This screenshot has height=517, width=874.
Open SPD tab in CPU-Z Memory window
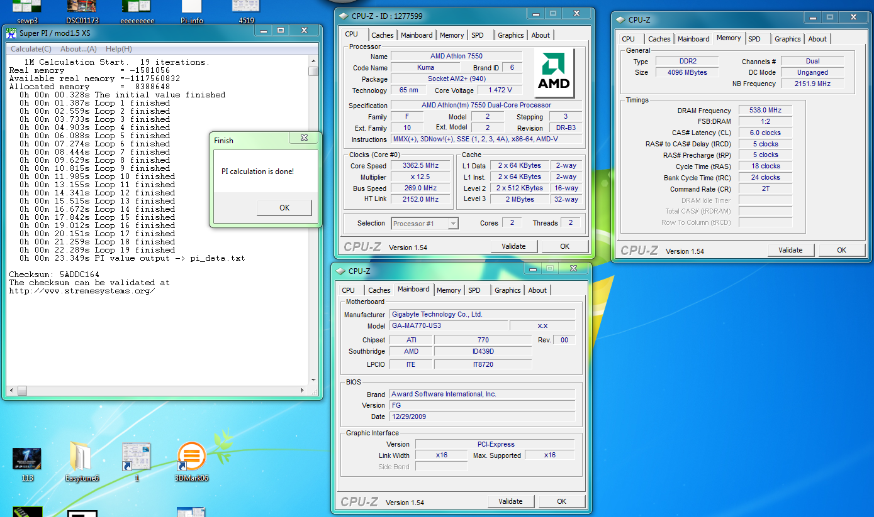[x=754, y=39]
